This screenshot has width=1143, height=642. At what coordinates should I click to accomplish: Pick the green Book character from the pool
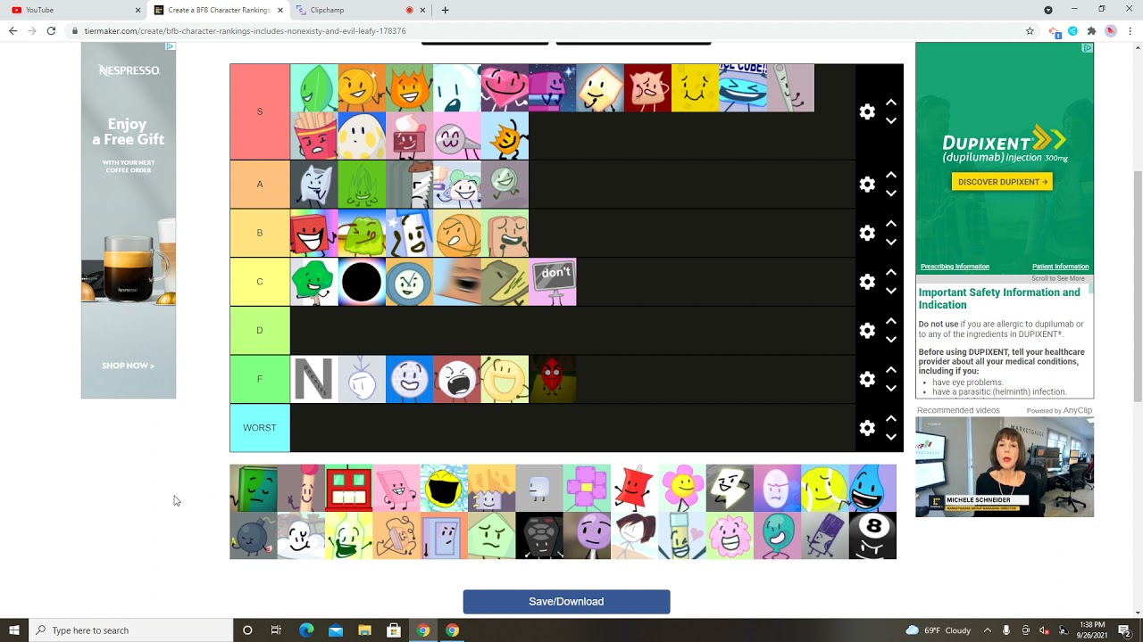coord(254,488)
